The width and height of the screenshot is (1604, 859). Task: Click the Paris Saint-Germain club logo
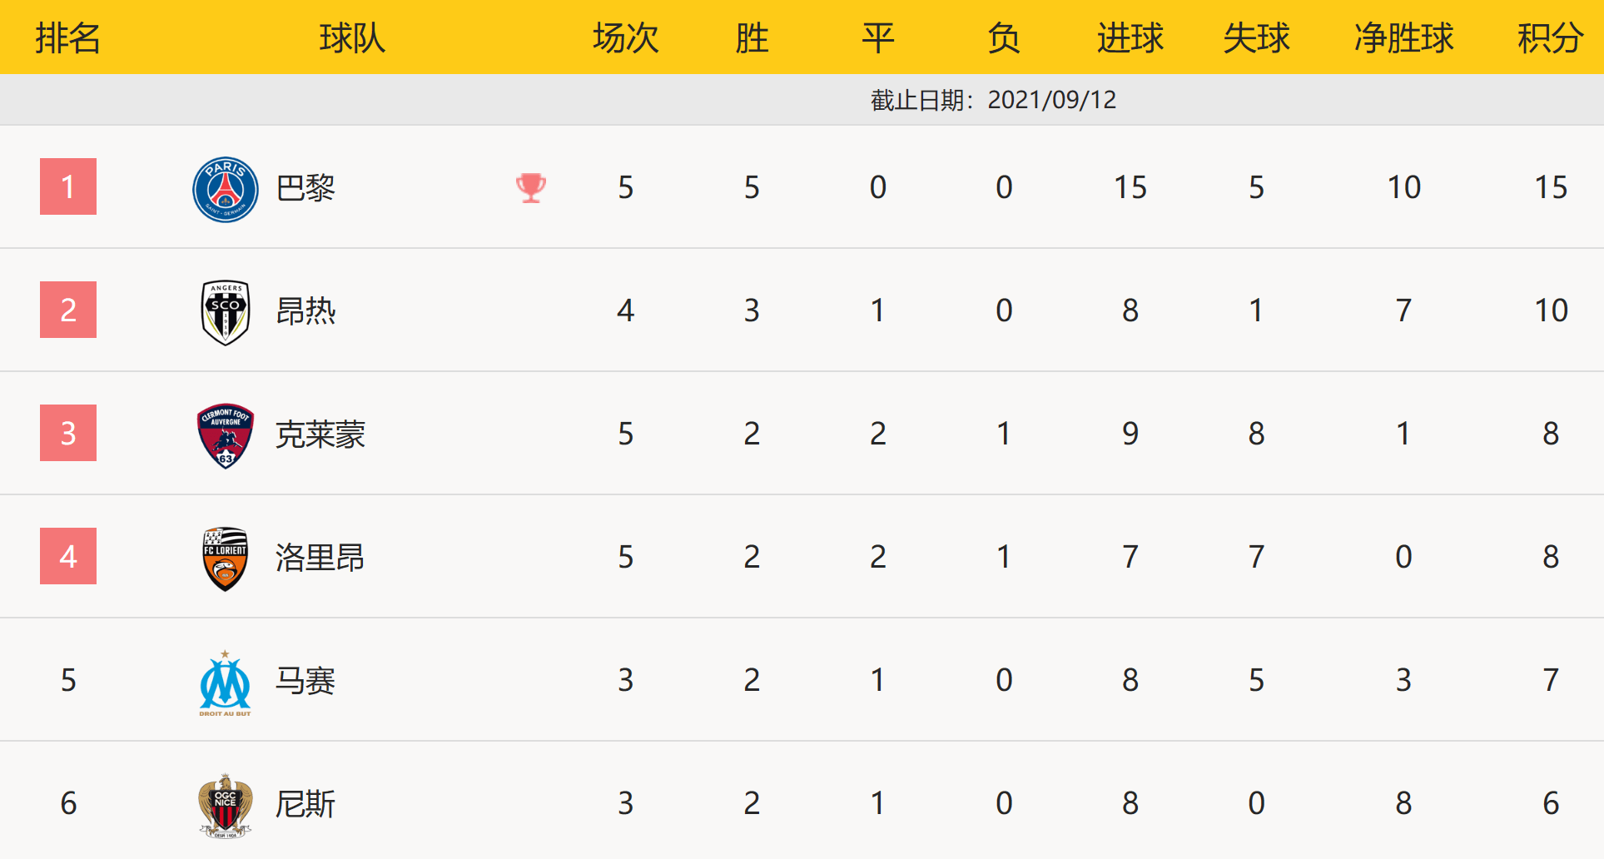coord(225,189)
